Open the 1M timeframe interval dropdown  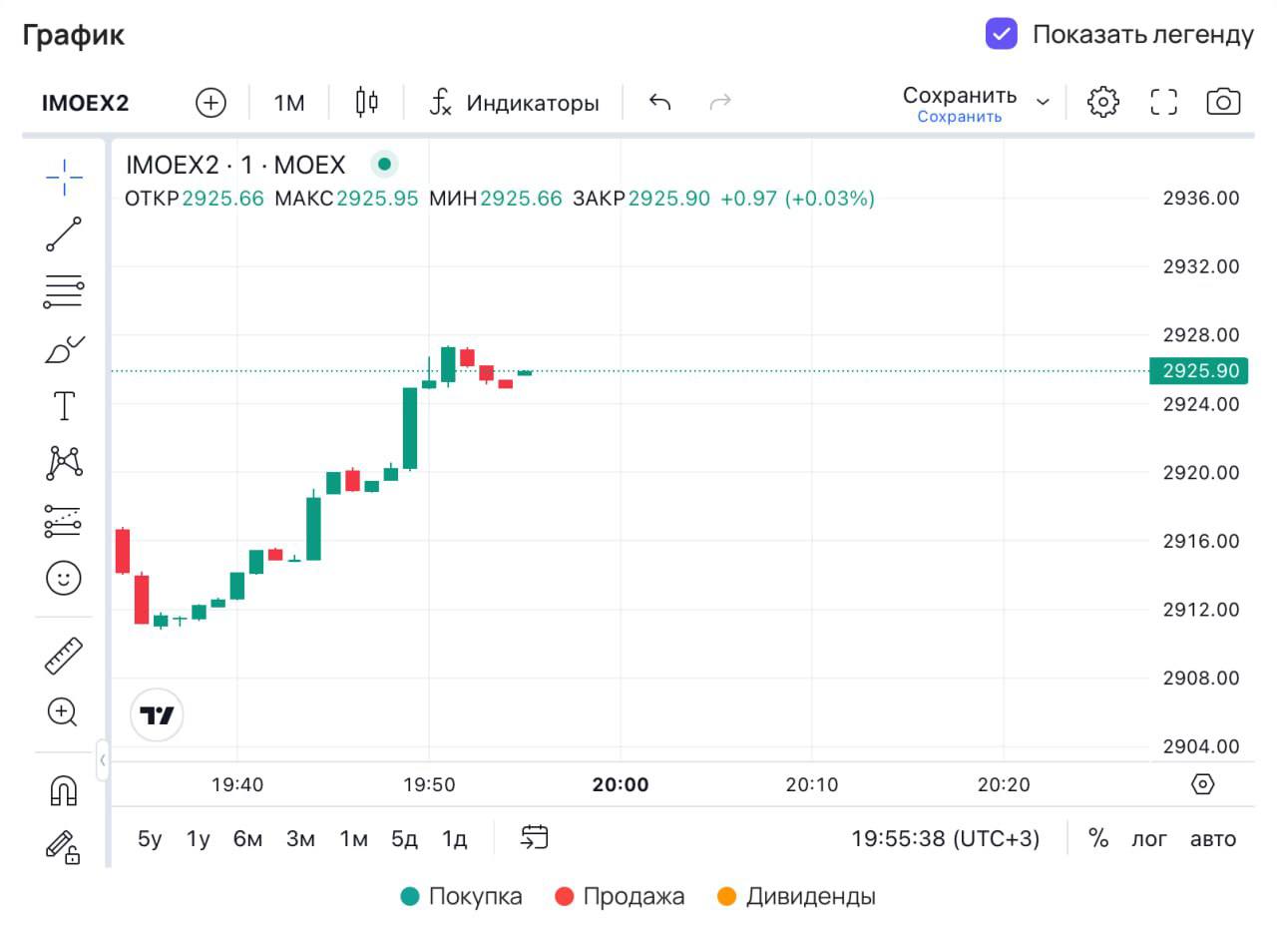[x=288, y=103]
